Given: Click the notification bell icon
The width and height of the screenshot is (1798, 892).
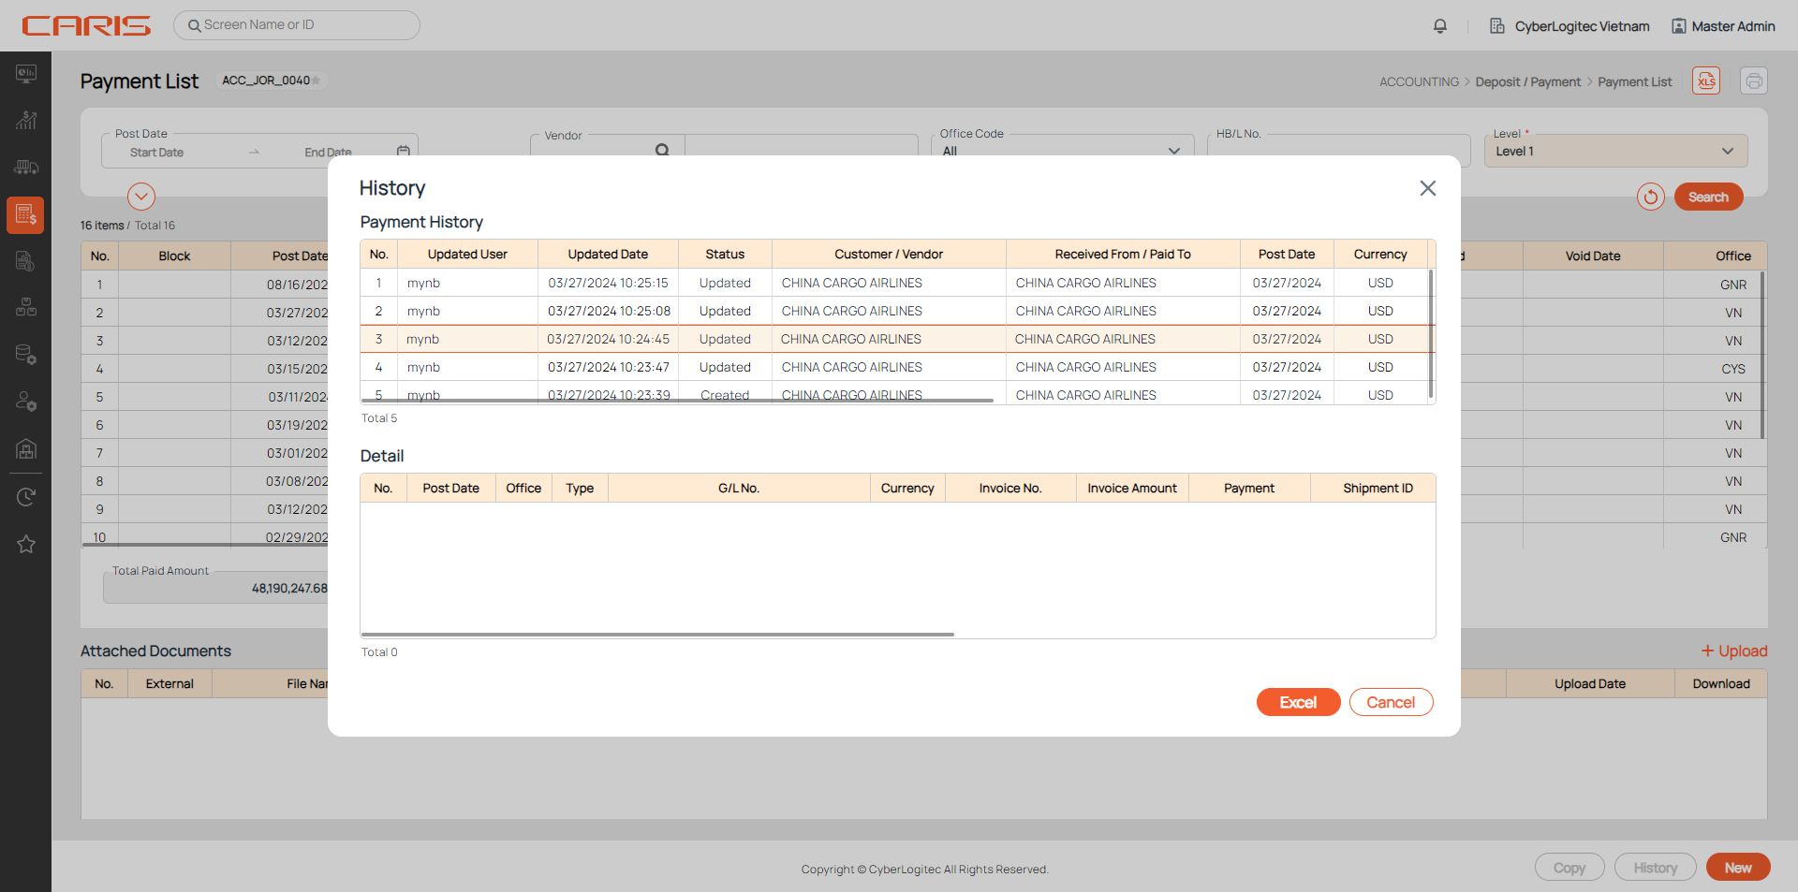Looking at the screenshot, I should (1440, 26).
